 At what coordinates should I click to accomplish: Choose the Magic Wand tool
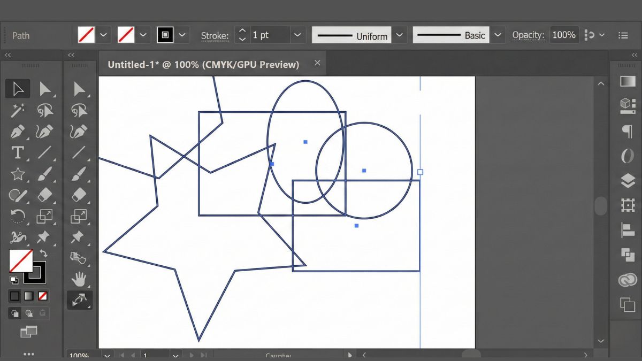18,110
